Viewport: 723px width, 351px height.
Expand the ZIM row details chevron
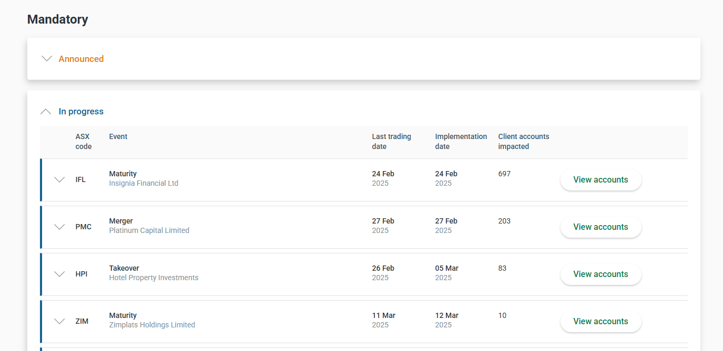tap(59, 321)
